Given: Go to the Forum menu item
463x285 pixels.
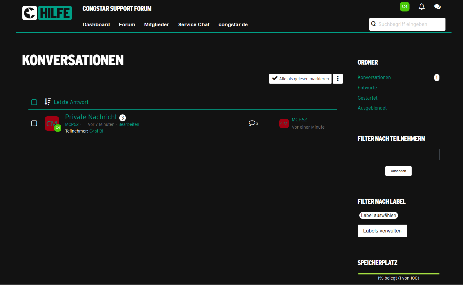Looking at the screenshot, I should [x=127, y=25].
